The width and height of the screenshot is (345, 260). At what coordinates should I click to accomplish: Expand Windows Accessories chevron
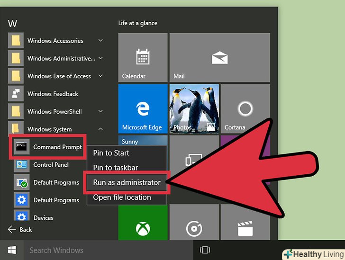[x=100, y=40]
